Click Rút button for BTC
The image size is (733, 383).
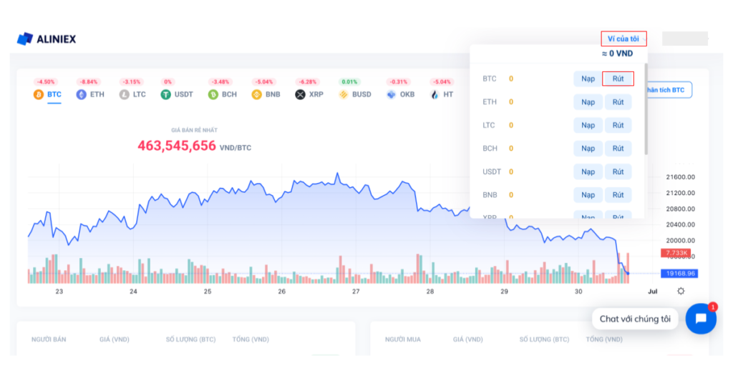coord(618,79)
